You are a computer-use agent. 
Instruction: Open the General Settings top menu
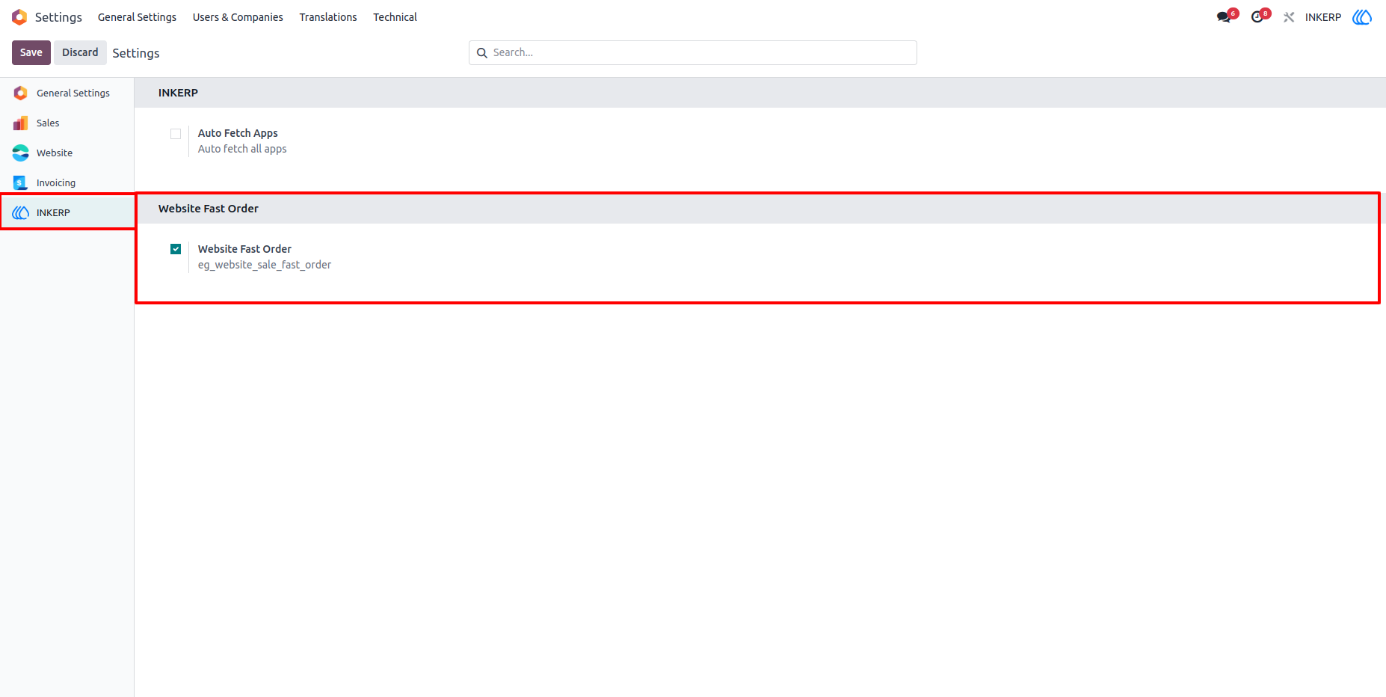[137, 17]
